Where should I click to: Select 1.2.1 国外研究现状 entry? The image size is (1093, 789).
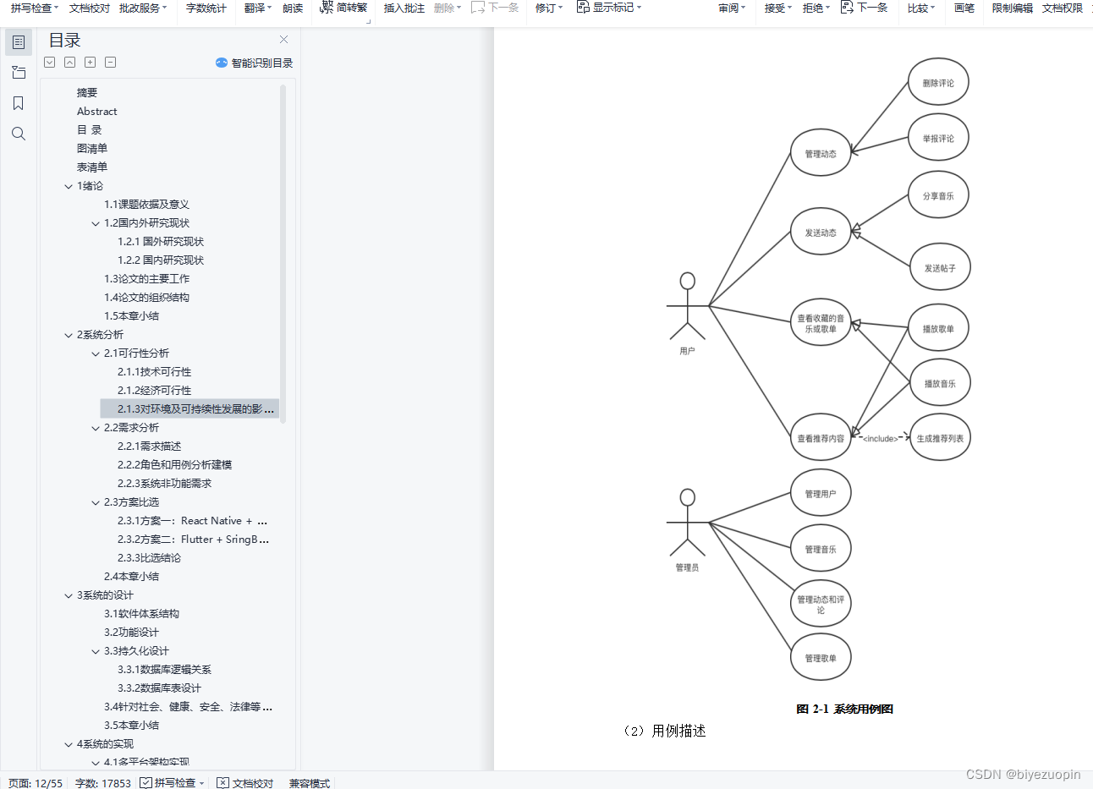(x=161, y=242)
